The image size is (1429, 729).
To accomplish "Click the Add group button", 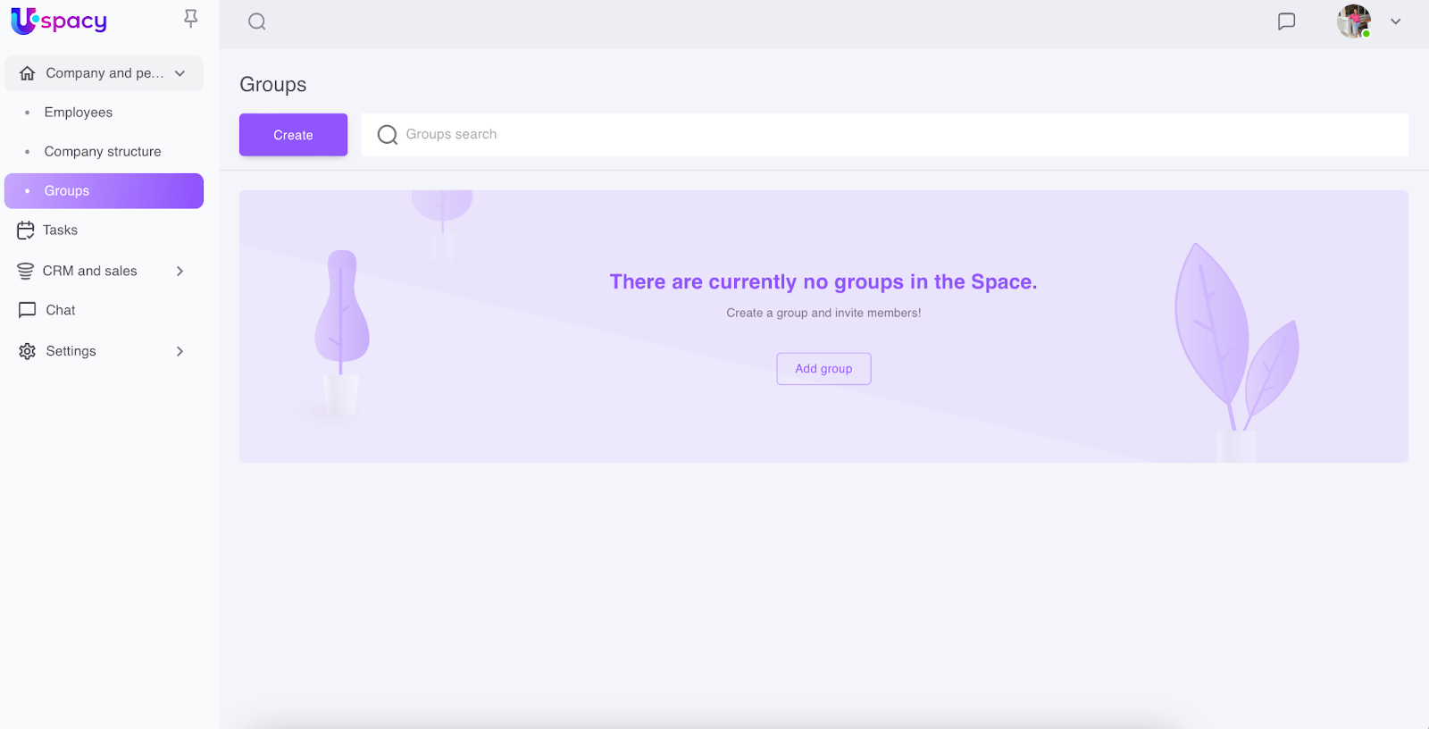I will coord(823,368).
